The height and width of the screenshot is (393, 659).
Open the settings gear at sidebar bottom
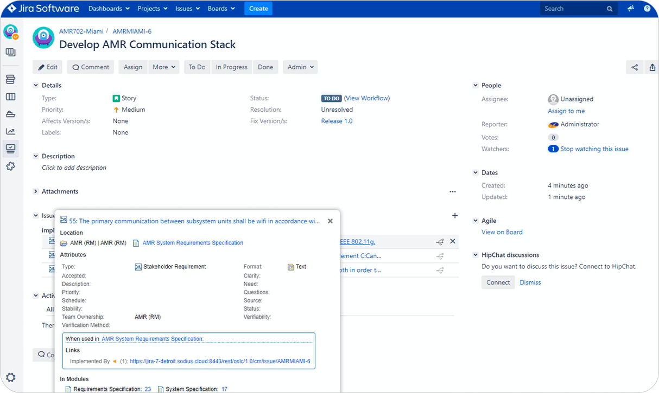click(10, 378)
